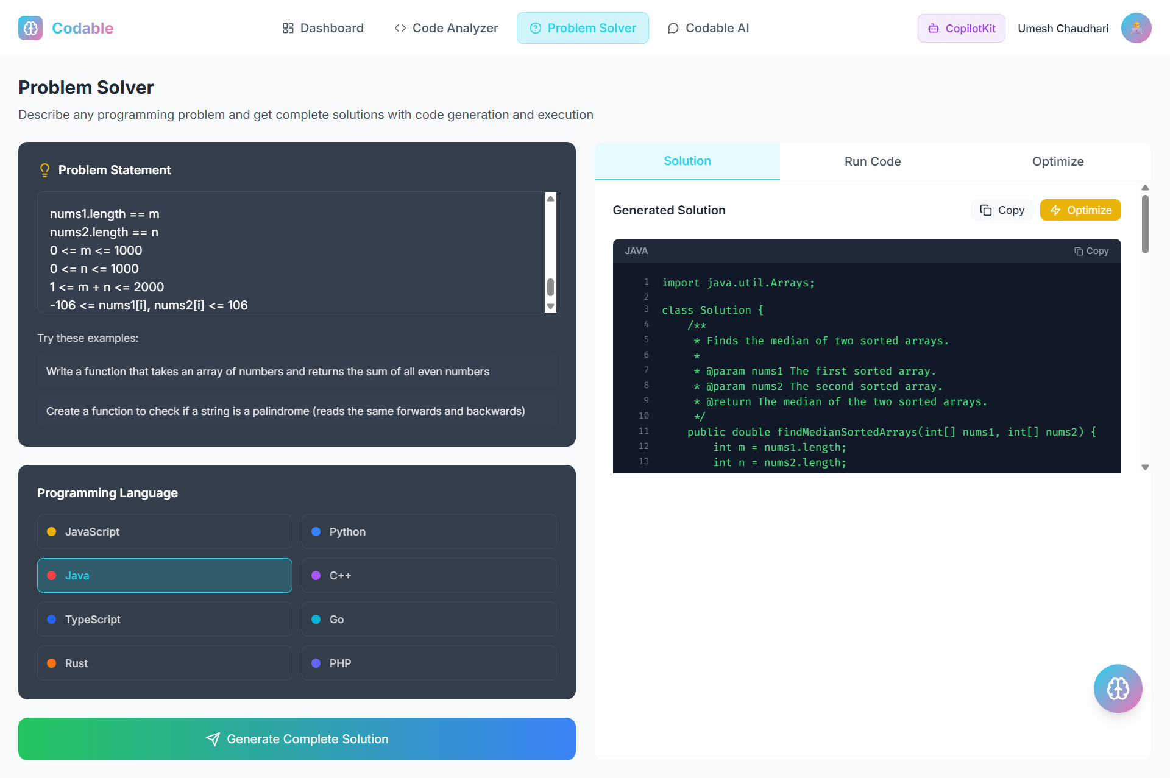Click the lightbulb icon by Problem Statement
The height and width of the screenshot is (778, 1170).
click(44, 170)
